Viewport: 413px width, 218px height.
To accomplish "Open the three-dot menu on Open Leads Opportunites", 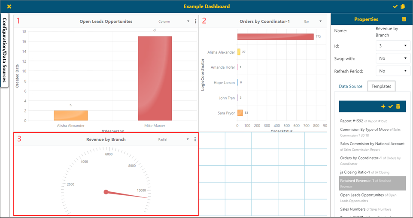I will [195, 21].
